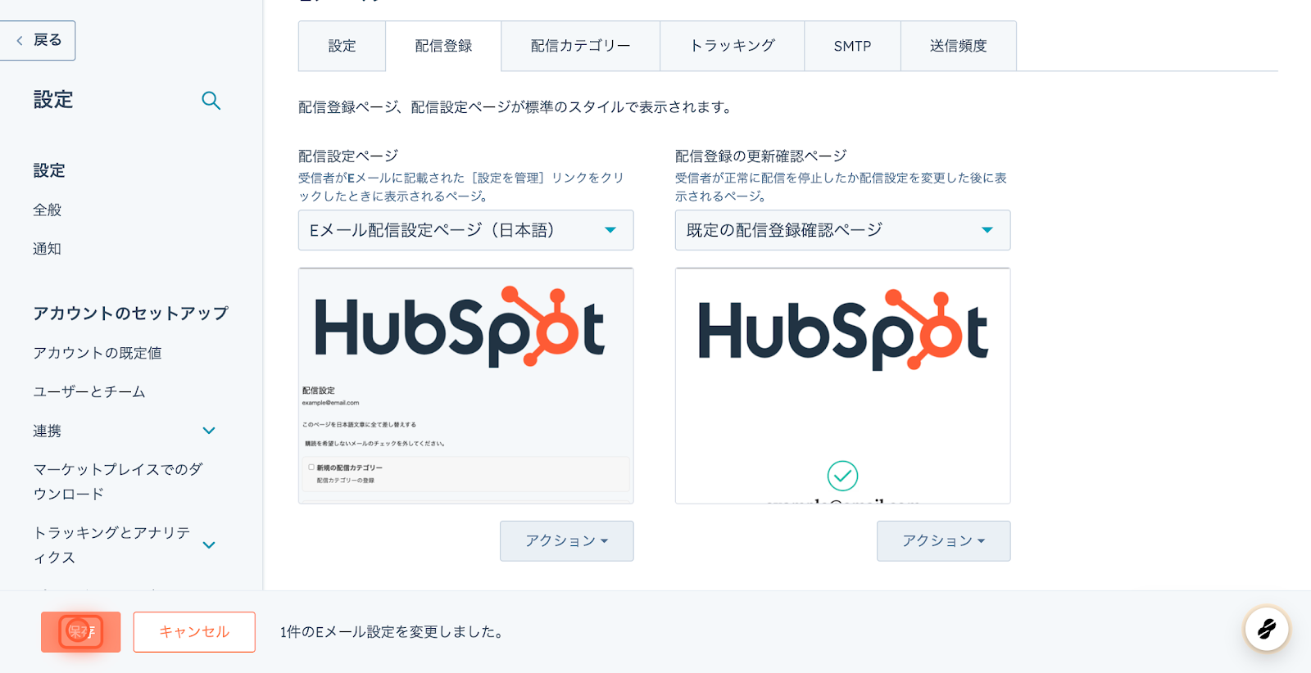Click the キャンセル button
The height and width of the screenshot is (673, 1311).
coord(194,632)
